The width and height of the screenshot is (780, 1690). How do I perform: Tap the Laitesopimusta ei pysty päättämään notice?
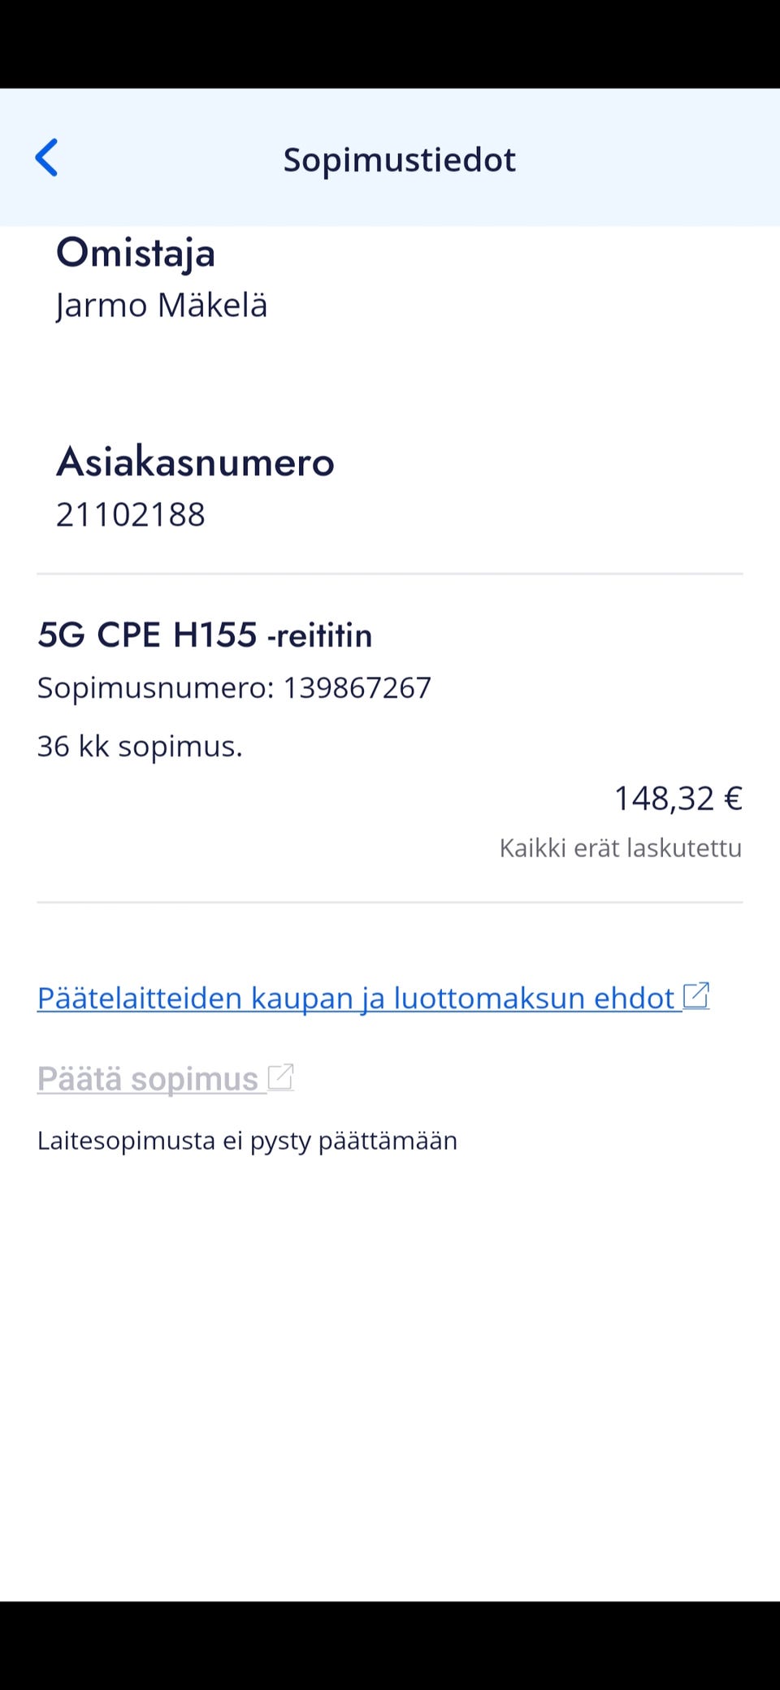click(247, 1140)
